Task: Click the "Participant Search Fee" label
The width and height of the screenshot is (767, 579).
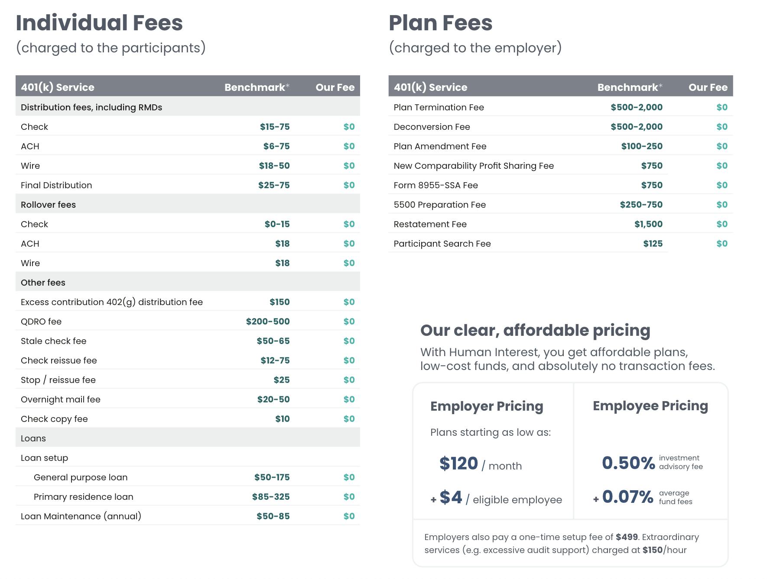Action: pyautogui.click(x=442, y=244)
